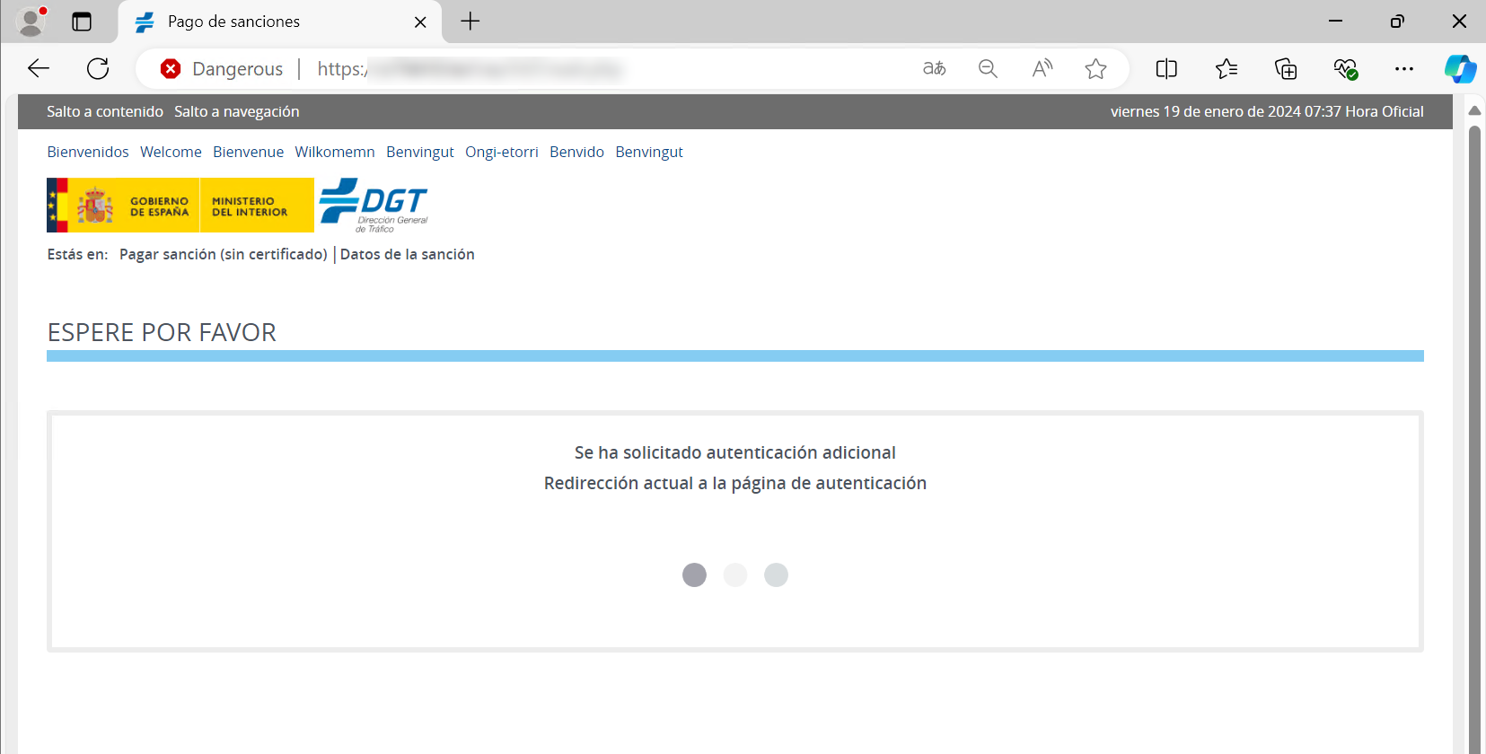
Task: Follow the Salto a contenido link
Action: point(105,111)
